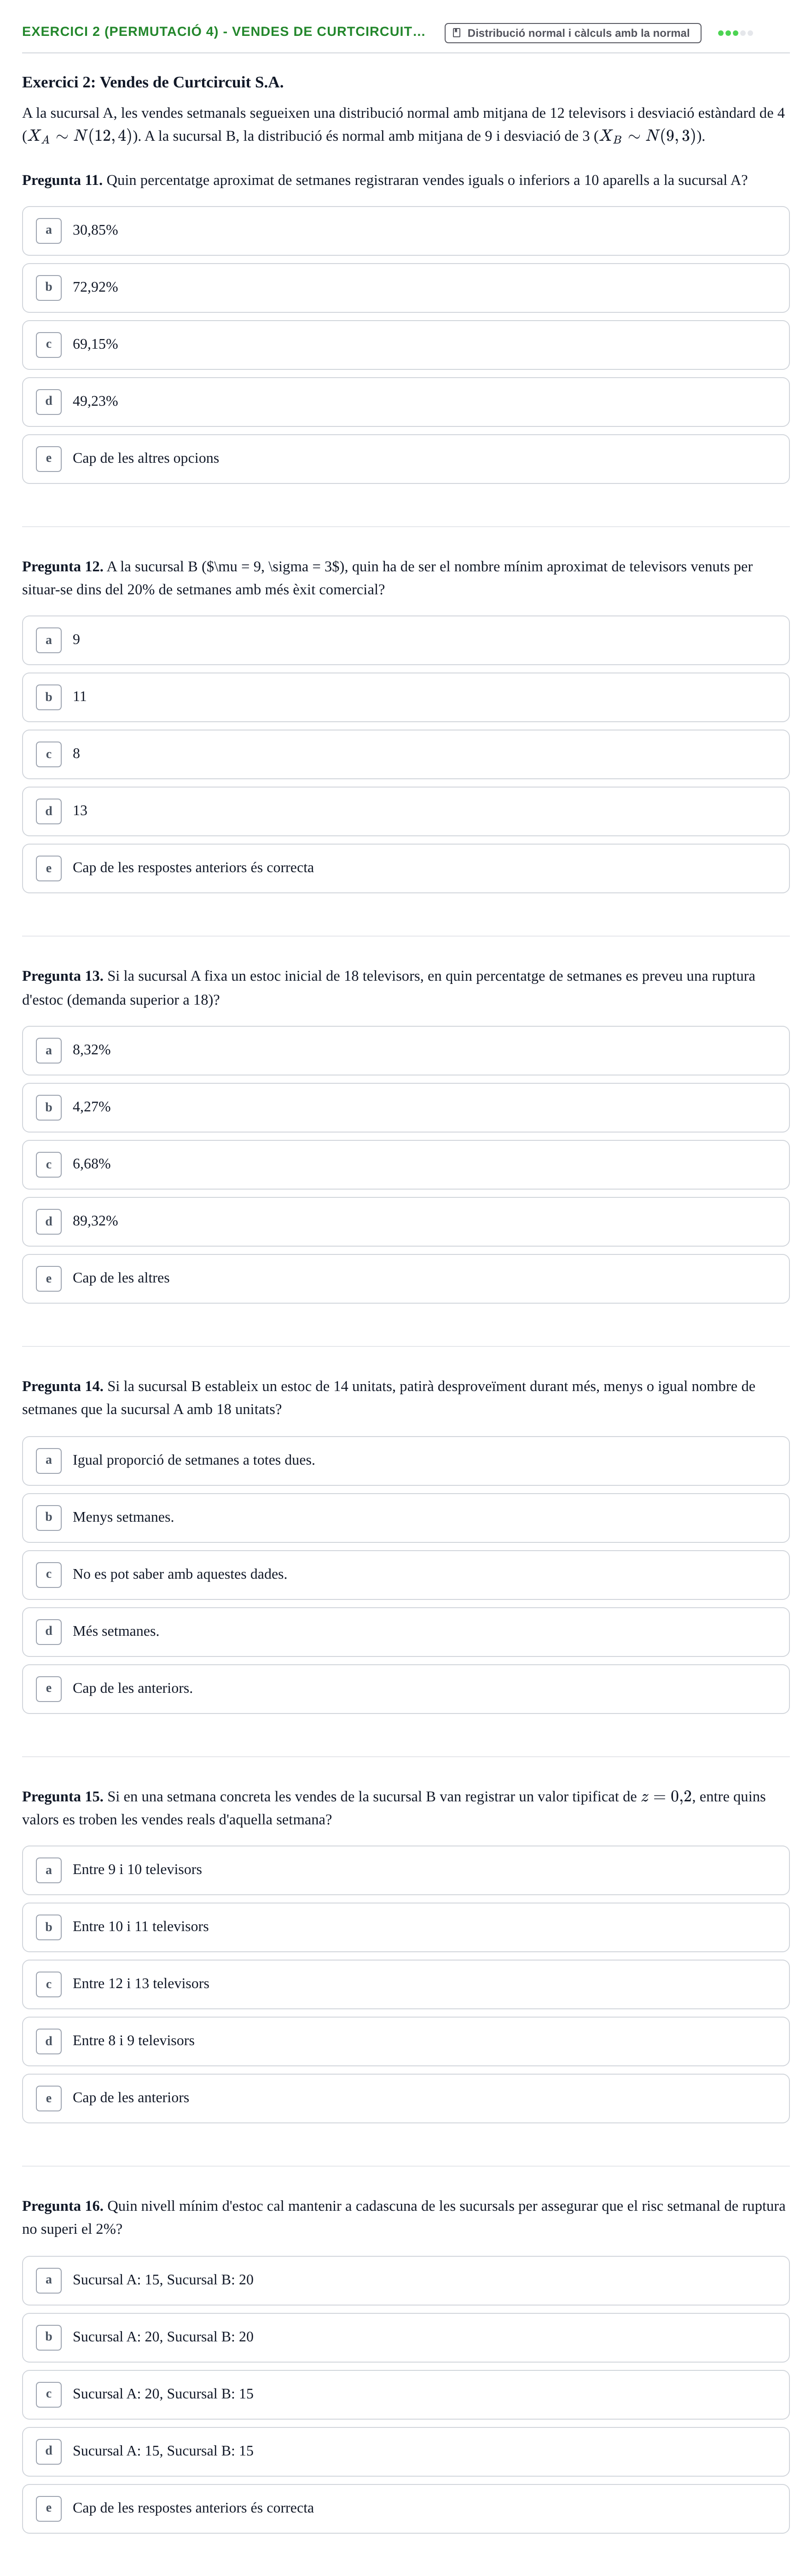Choose answer 72,92% for Pregunta 11
Image resolution: width=812 pixels, height=2576 pixels.
pos(406,288)
